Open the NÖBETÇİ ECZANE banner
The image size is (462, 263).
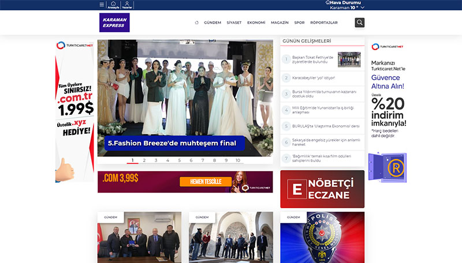(x=322, y=189)
